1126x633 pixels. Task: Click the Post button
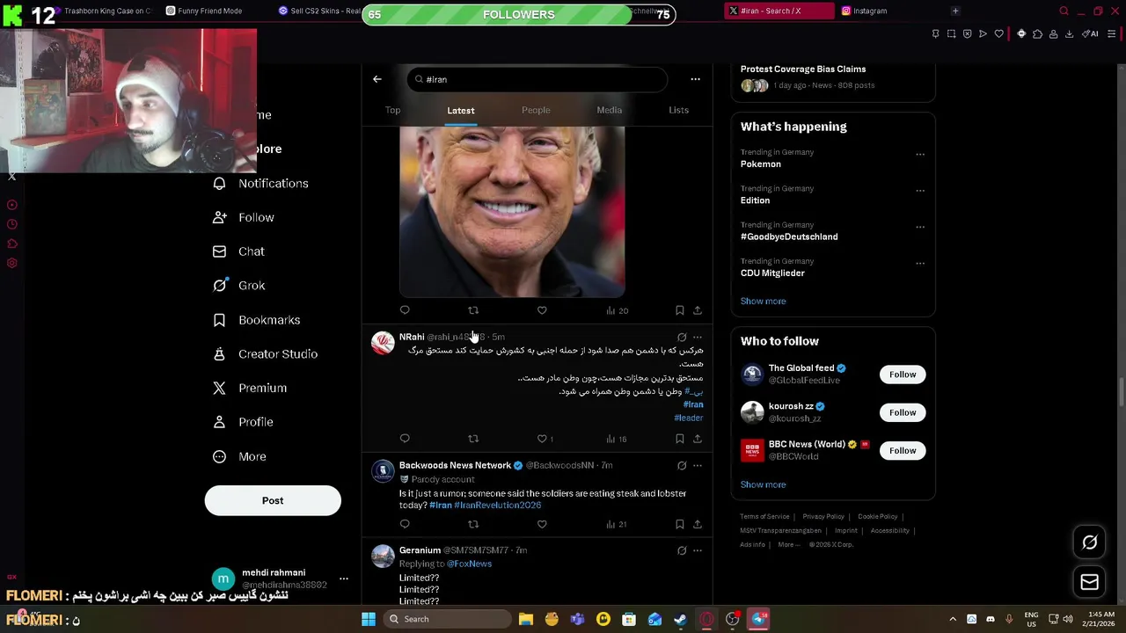click(x=273, y=500)
